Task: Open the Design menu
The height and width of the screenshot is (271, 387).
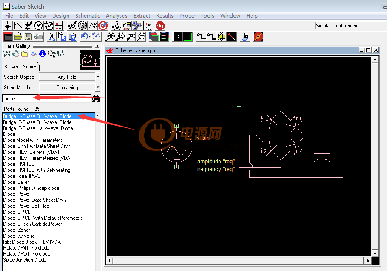Action: (61, 15)
